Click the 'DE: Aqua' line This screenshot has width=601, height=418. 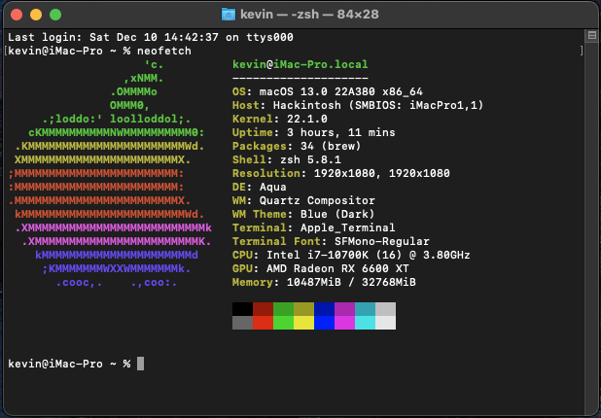pyautogui.click(x=259, y=187)
